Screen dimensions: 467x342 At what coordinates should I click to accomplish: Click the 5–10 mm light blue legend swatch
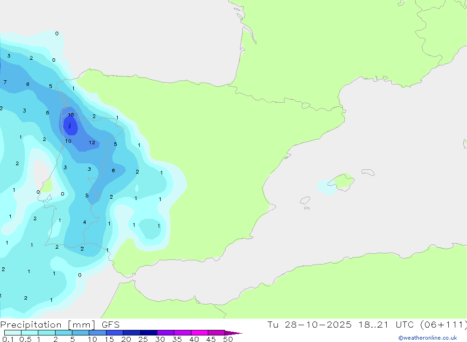tap(81, 333)
